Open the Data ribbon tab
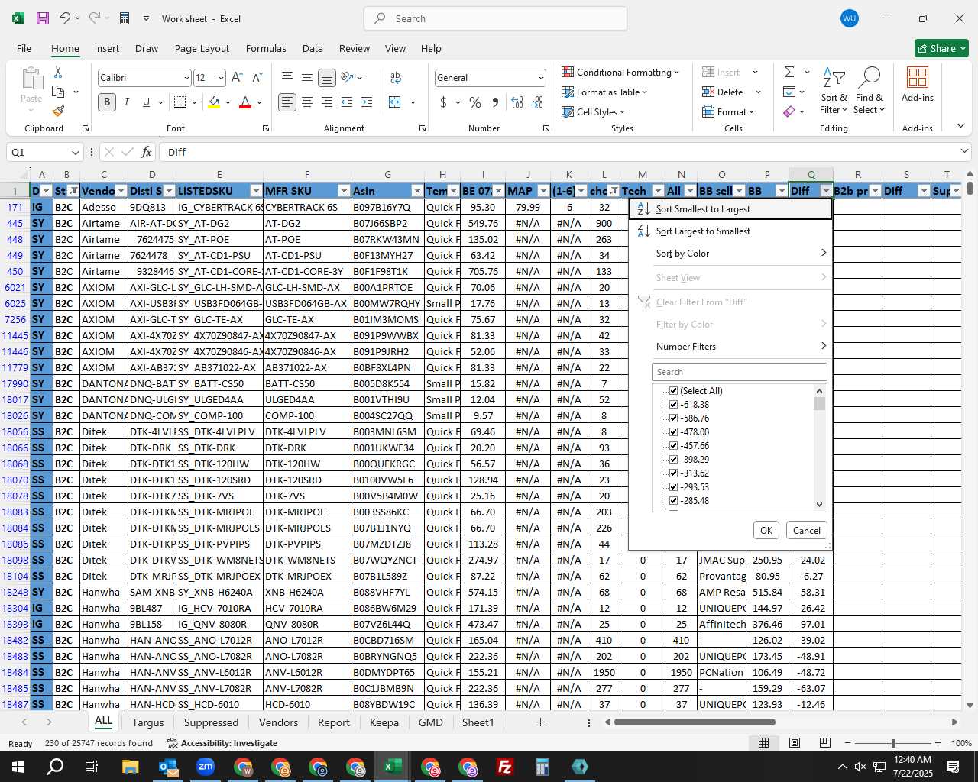978x782 pixels. [313, 48]
